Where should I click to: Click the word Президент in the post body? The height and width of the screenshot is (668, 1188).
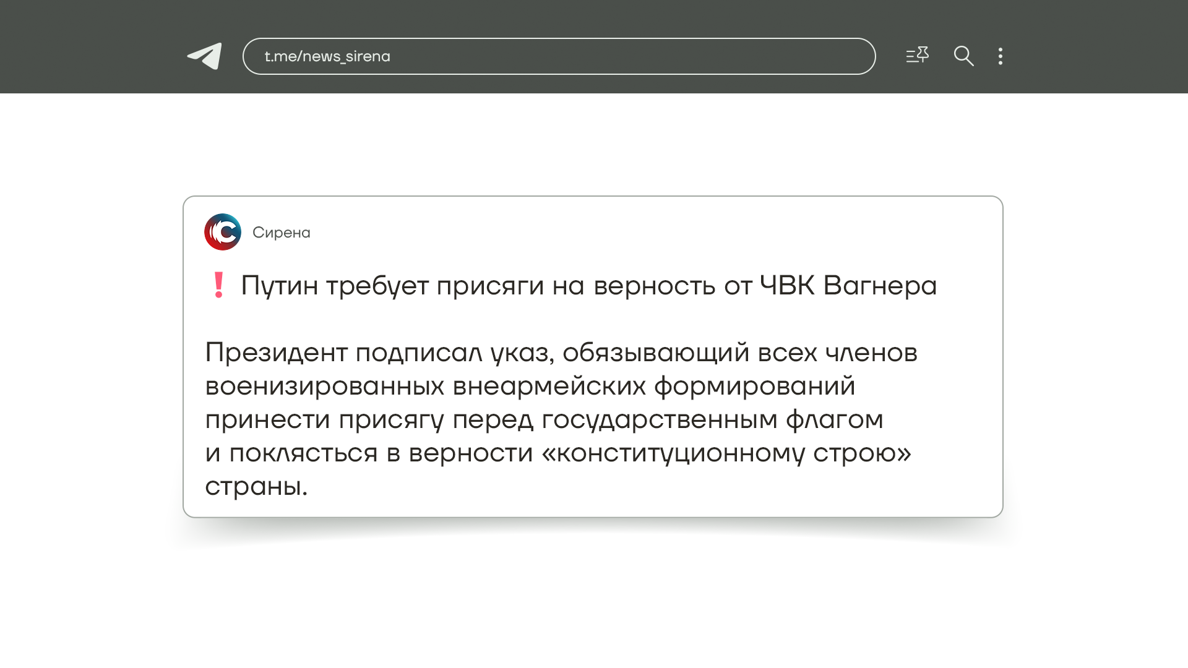[x=276, y=353]
